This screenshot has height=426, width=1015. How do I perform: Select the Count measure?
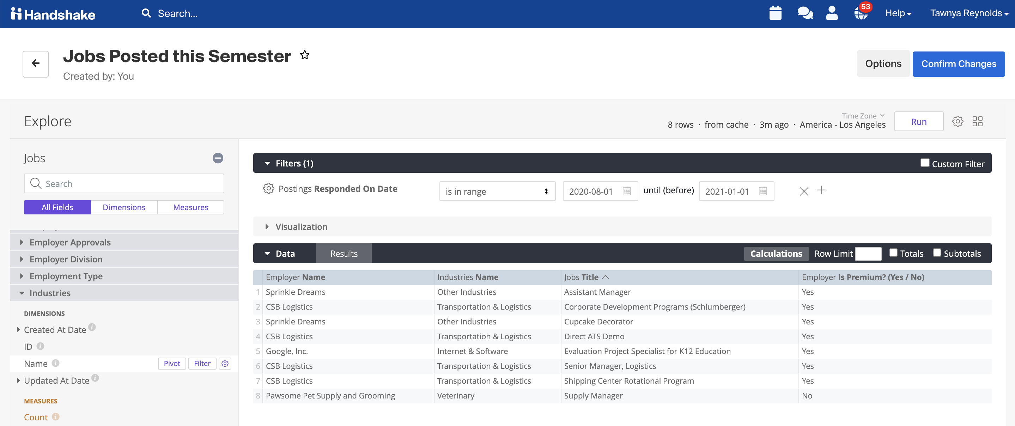click(36, 417)
